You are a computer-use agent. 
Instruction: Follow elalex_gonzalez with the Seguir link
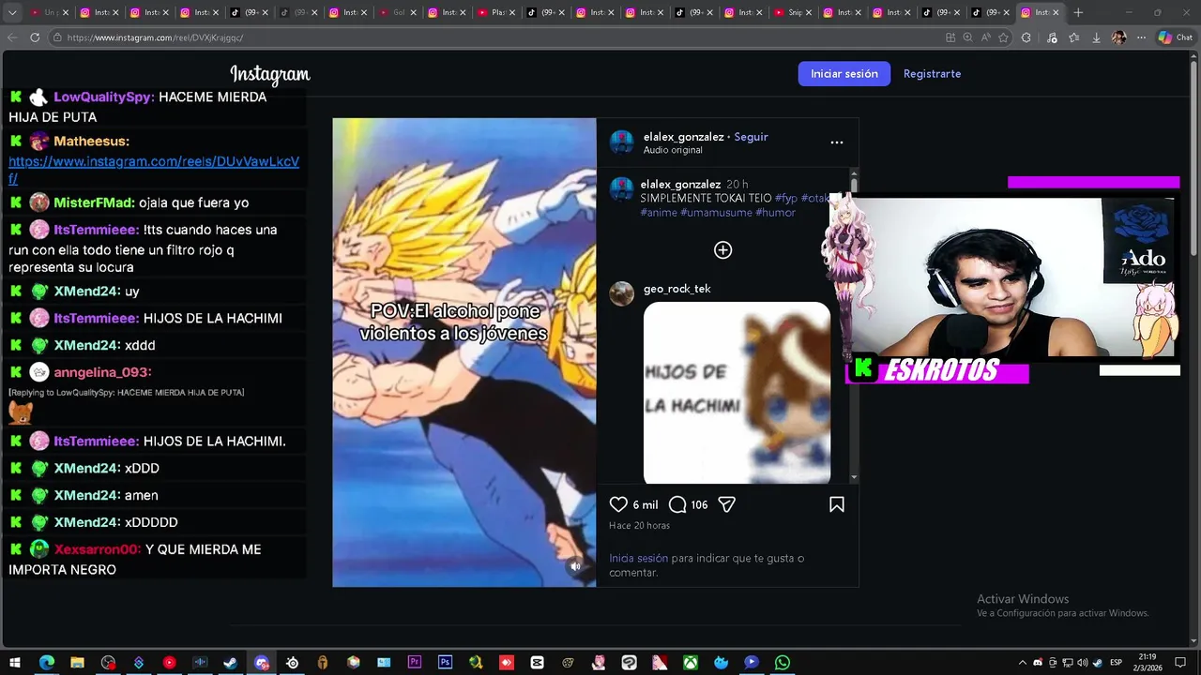pos(751,137)
